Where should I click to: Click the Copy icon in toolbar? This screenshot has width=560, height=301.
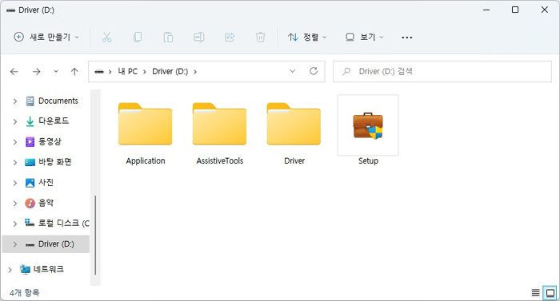click(138, 37)
